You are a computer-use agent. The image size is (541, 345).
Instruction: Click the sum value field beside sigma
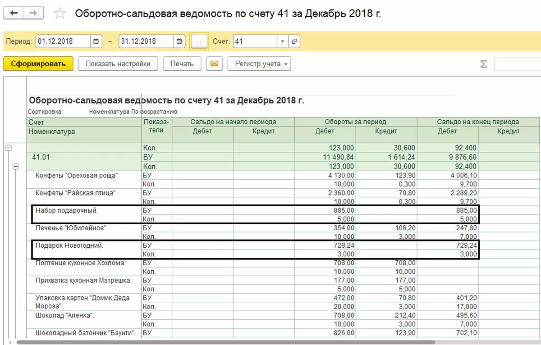pos(518,64)
